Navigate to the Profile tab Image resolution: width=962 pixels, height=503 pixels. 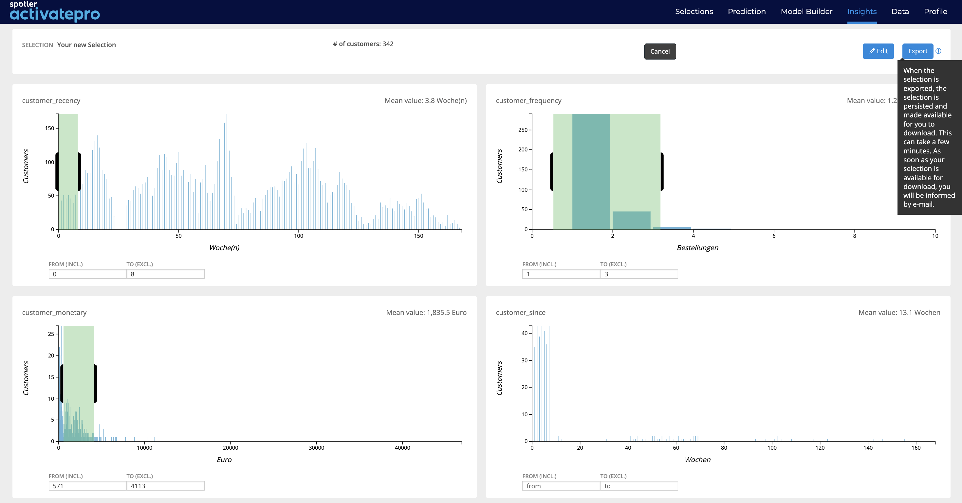coord(935,11)
